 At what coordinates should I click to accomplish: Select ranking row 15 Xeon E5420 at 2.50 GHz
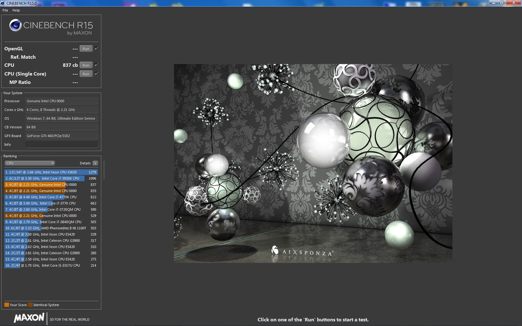coord(51,259)
